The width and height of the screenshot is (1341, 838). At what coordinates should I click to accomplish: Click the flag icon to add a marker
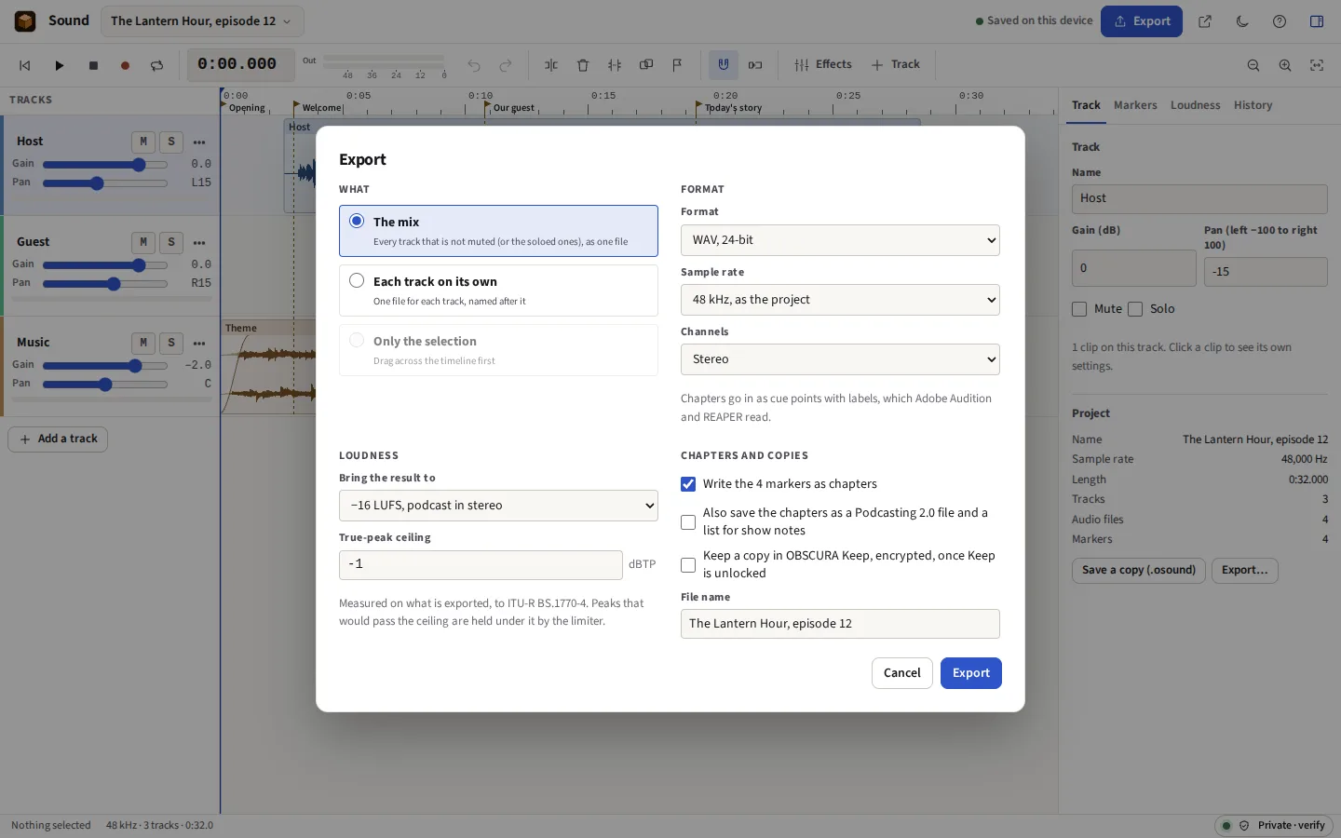[x=678, y=65]
